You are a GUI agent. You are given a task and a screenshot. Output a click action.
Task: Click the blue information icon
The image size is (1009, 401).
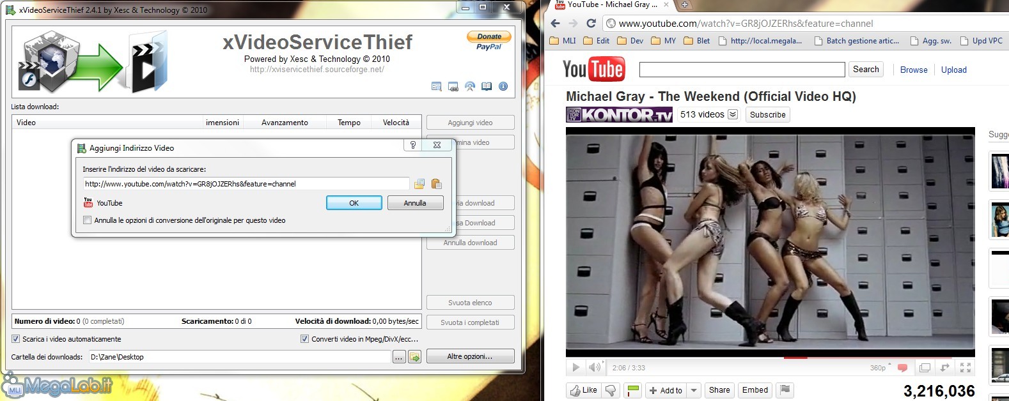[x=503, y=86]
